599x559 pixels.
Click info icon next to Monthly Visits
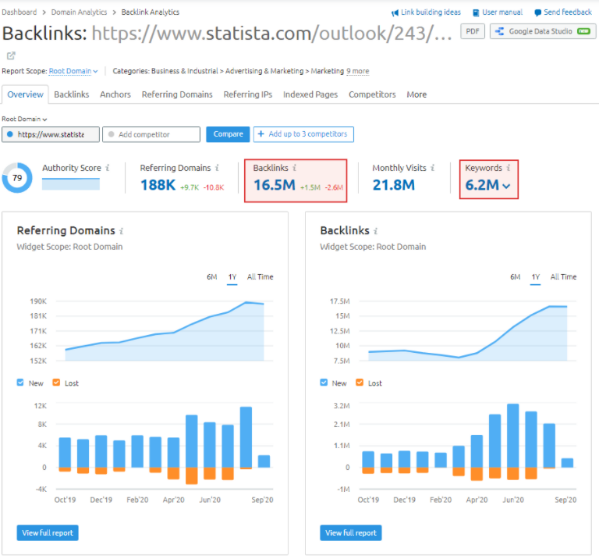pyautogui.click(x=432, y=168)
